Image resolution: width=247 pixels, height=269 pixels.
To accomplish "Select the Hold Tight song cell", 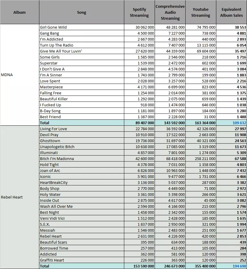I will (x=81, y=165).
